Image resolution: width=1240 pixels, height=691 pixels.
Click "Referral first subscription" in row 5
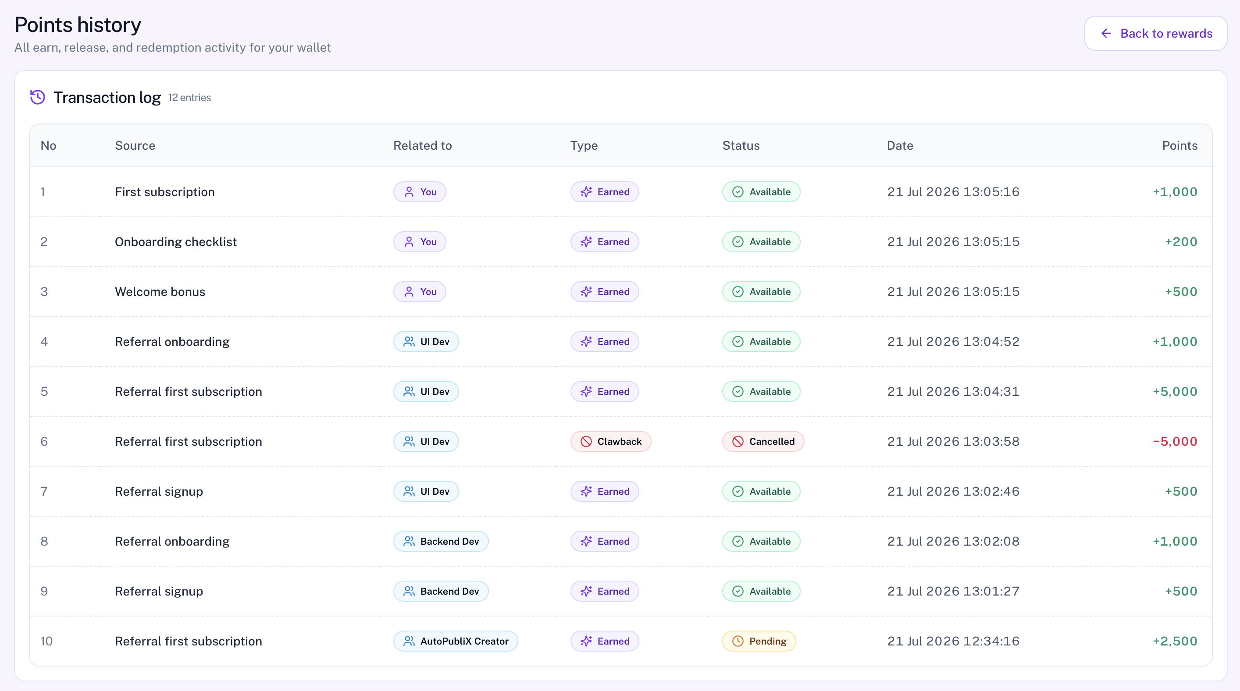pos(188,392)
